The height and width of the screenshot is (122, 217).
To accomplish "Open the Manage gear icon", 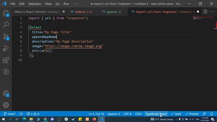I will click(x=6, y=105).
